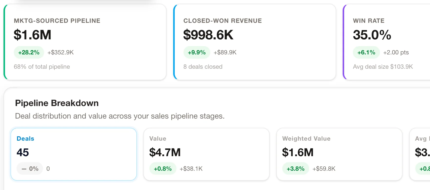Click '68% of total pipeline' text

coord(42,67)
